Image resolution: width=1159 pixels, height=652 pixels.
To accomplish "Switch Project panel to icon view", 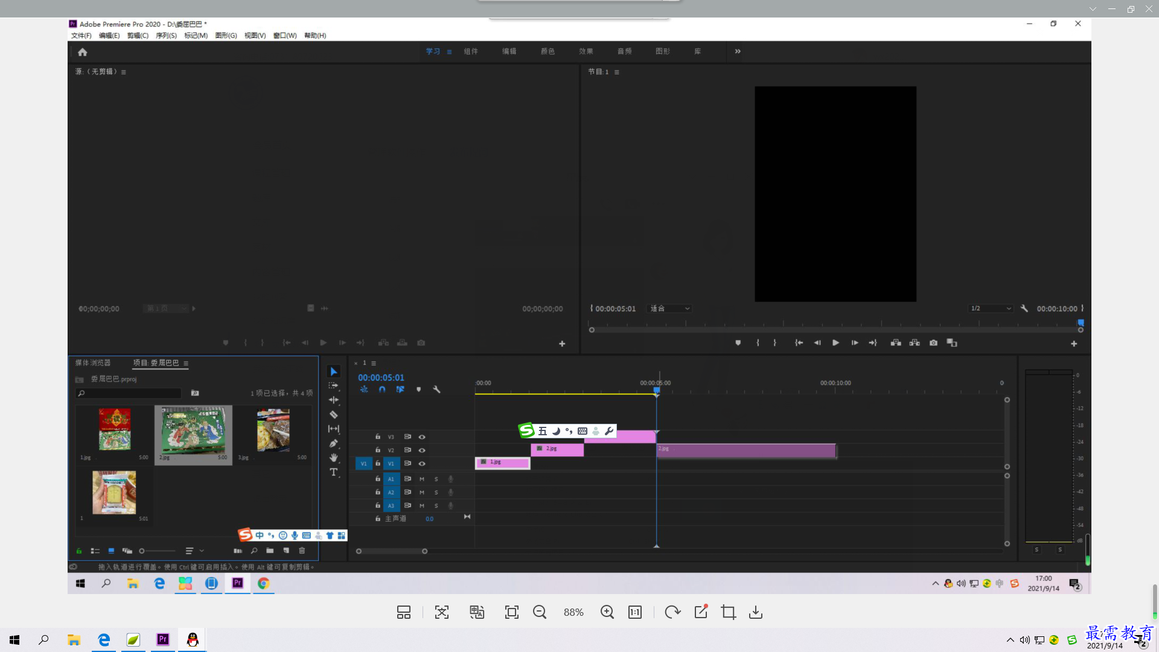I will click(x=111, y=551).
